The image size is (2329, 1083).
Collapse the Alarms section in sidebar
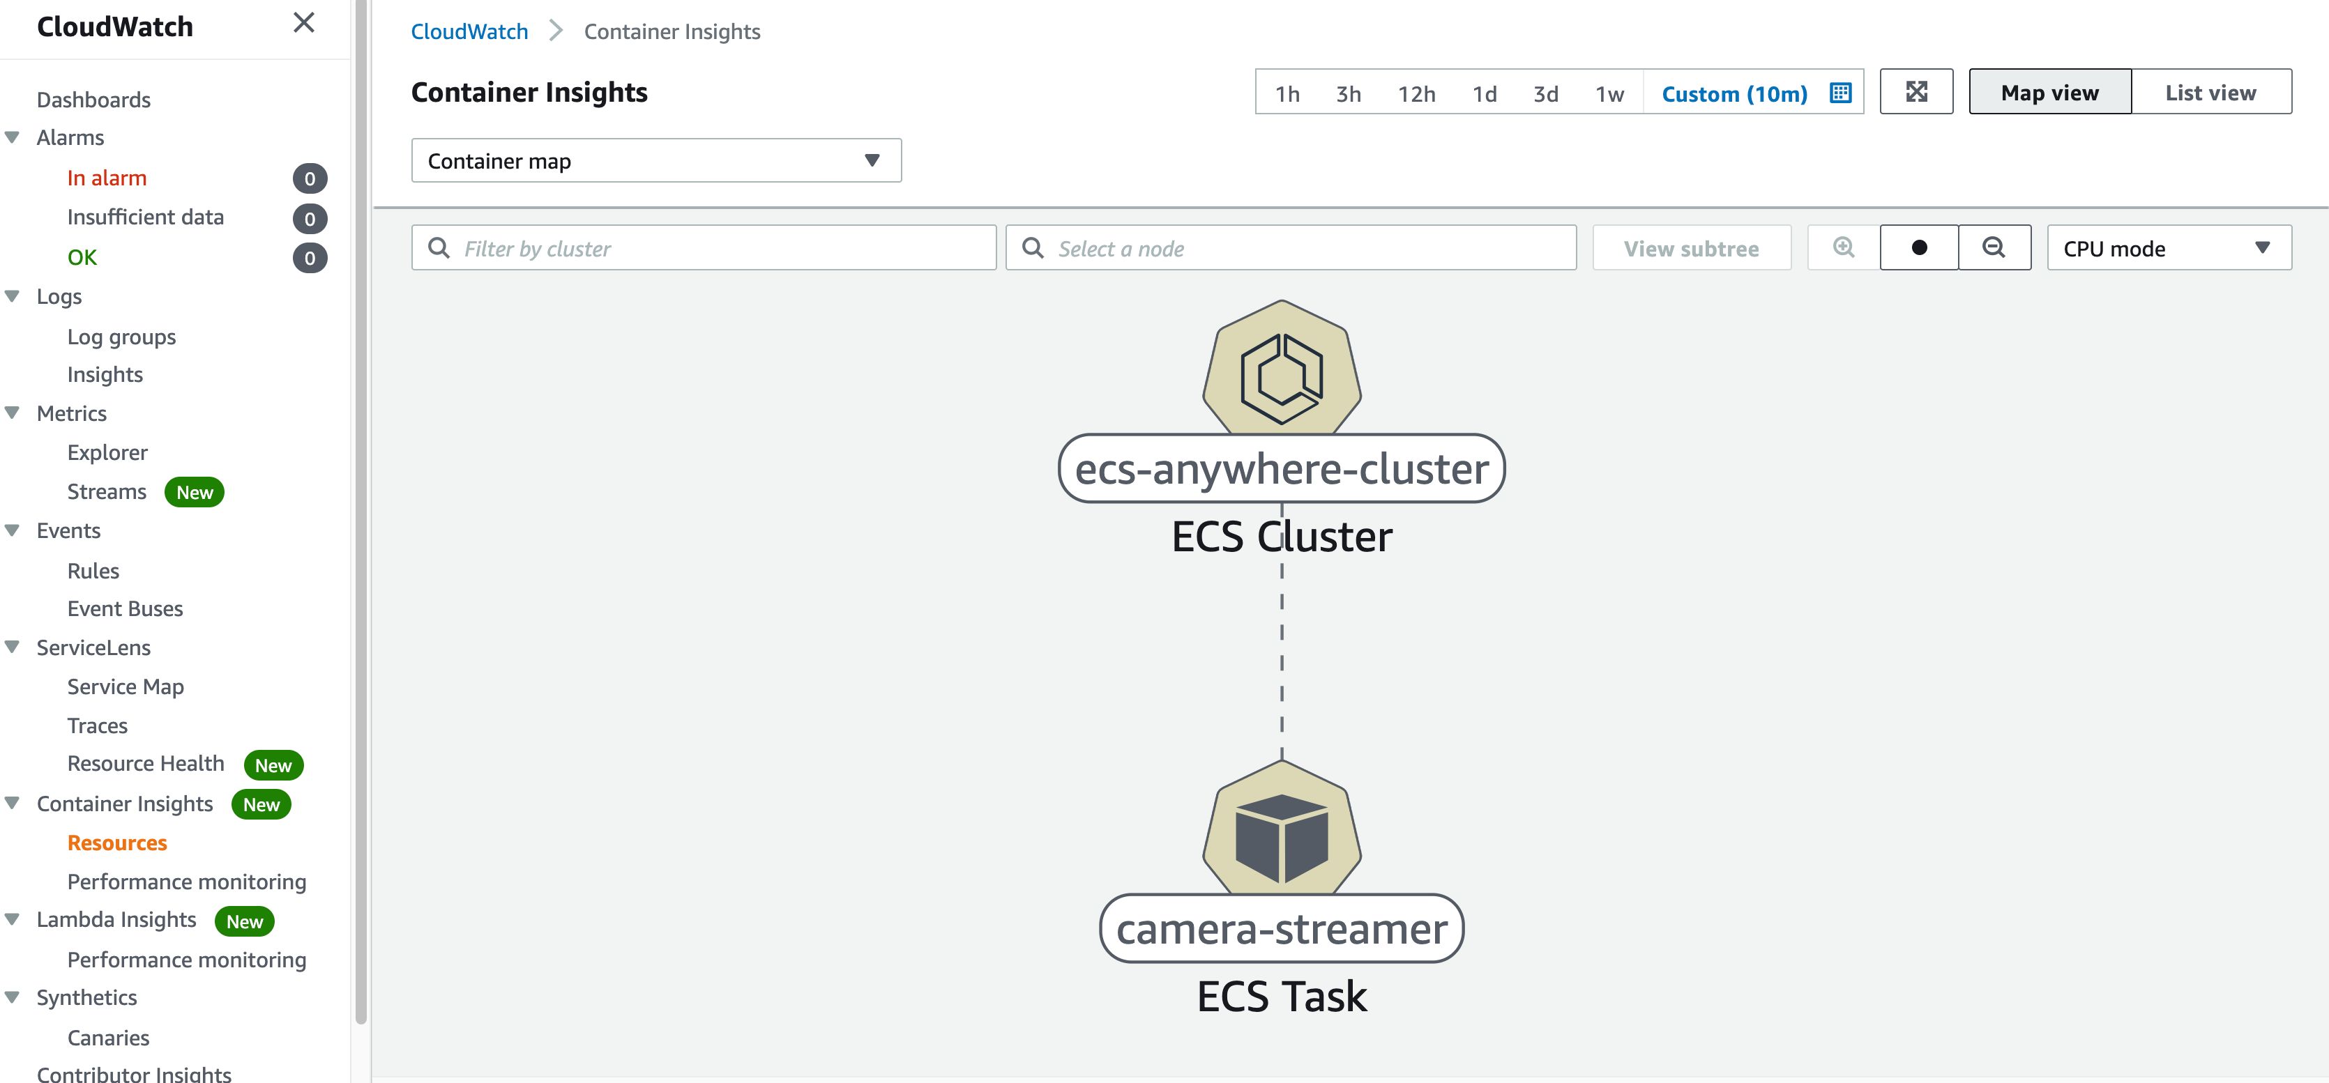pos(13,137)
